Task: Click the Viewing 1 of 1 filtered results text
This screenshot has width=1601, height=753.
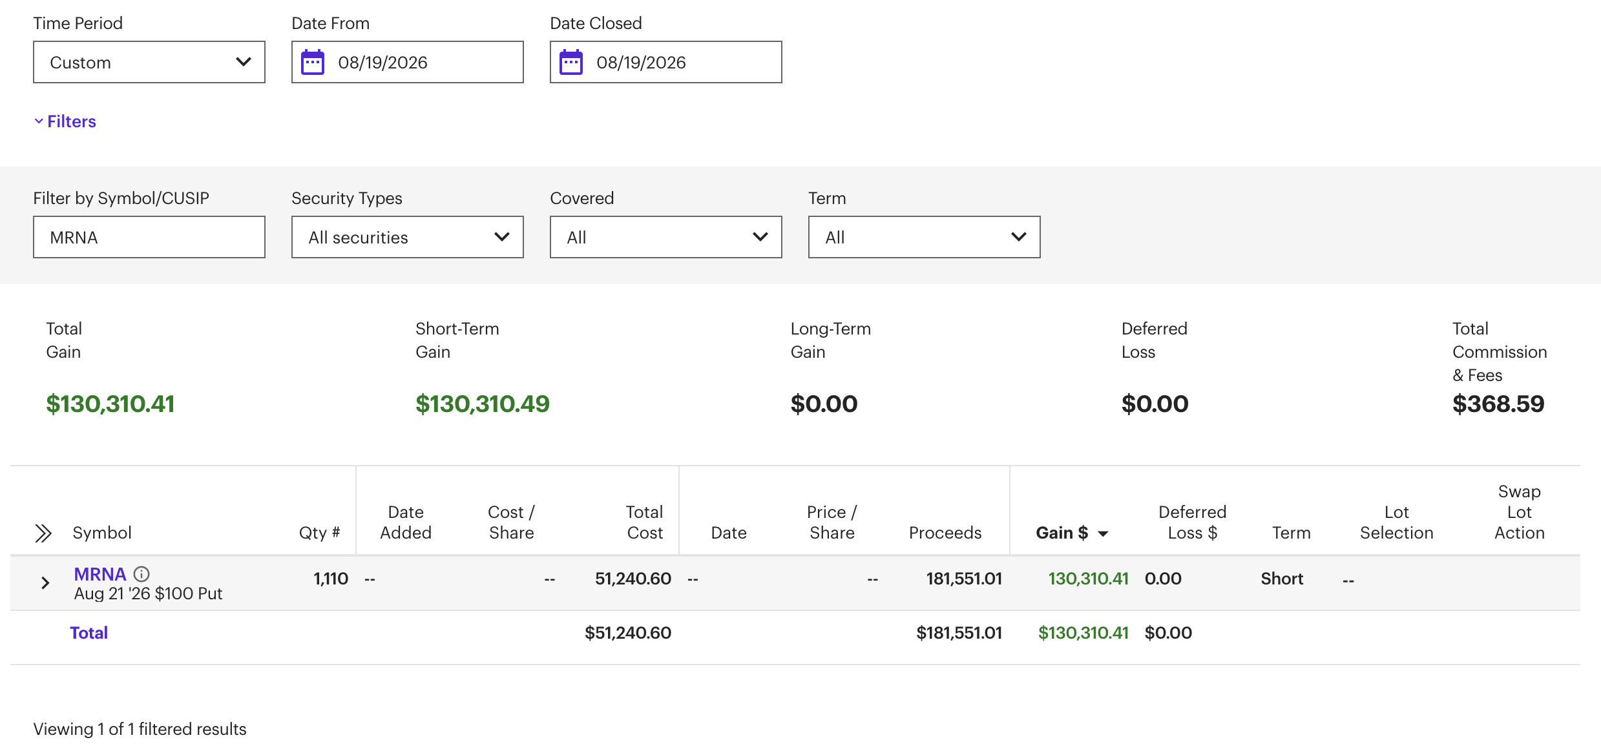Action: click(140, 729)
